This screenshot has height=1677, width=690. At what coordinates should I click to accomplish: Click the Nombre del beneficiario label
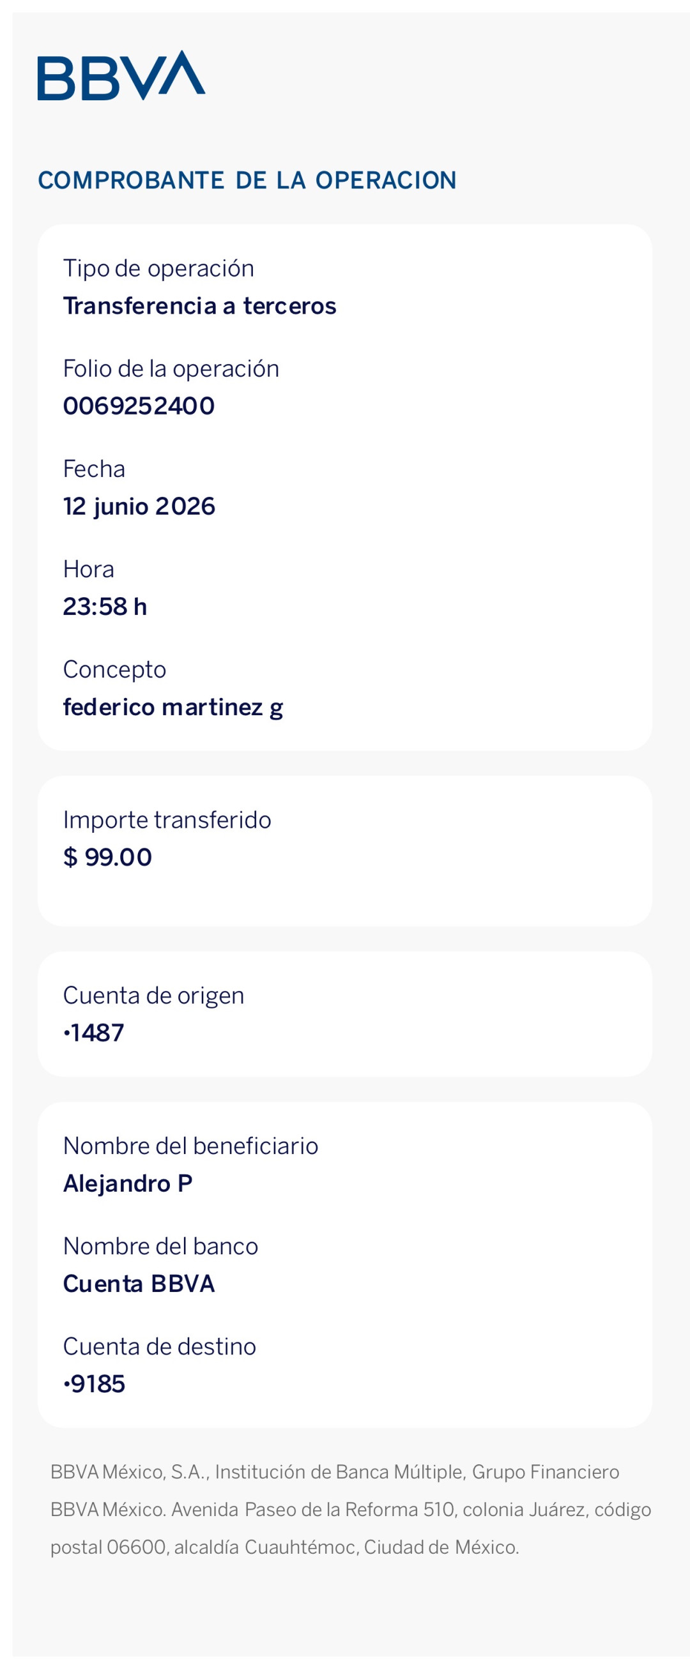(190, 1146)
